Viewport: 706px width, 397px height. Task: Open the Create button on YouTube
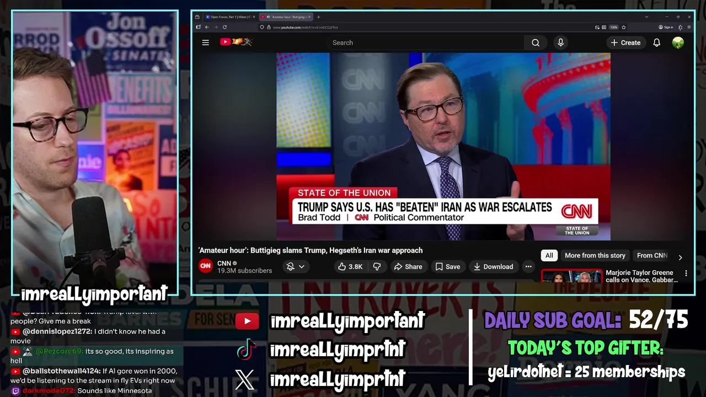click(x=625, y=42)
